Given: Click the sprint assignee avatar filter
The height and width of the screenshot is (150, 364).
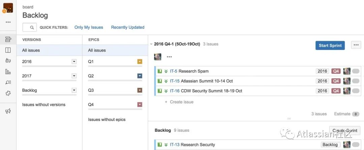Looking at the screenshot, I should pyautogui.click(x=158, y=57).
